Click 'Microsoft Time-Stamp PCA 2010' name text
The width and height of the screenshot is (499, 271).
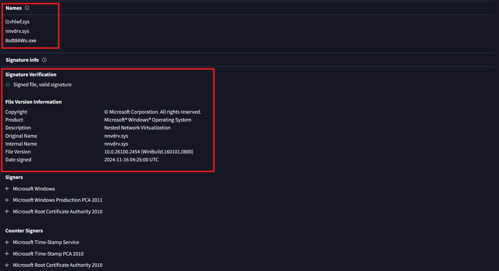48,254
